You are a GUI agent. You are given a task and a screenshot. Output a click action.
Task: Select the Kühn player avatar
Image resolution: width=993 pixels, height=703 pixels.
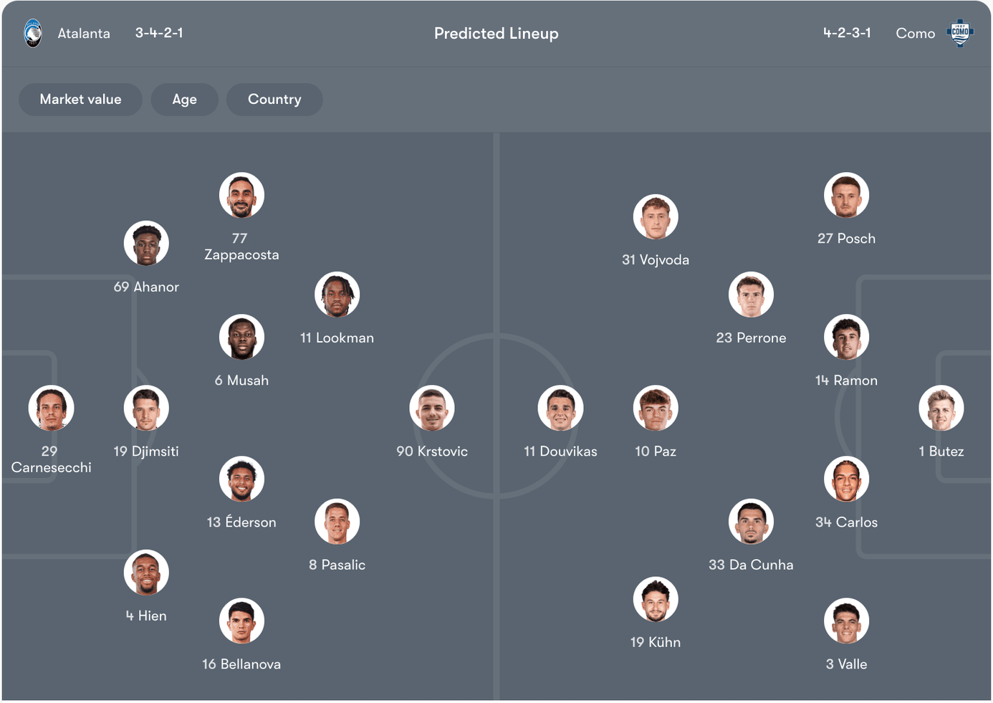point(656,599)
